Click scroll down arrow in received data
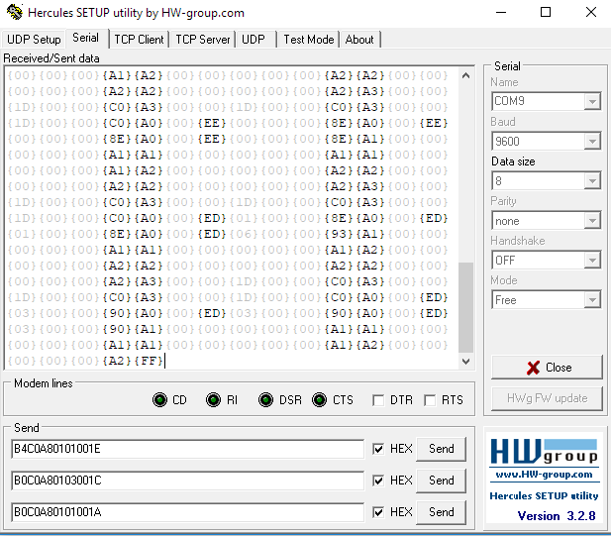Screen dimensions: 611x536 pyautogui.click(x=465, y=362)
